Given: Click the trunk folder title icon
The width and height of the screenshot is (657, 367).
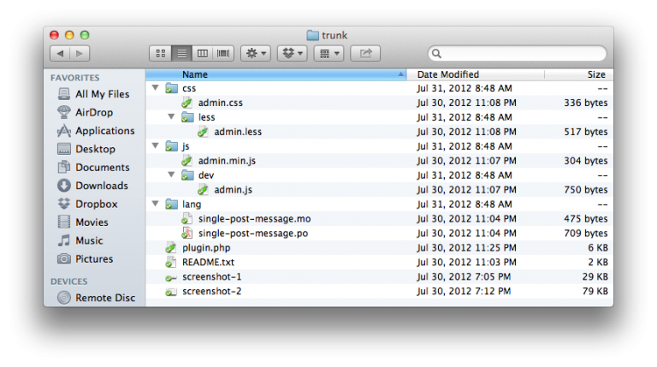Looking at the screenshot, I should 312,35.
